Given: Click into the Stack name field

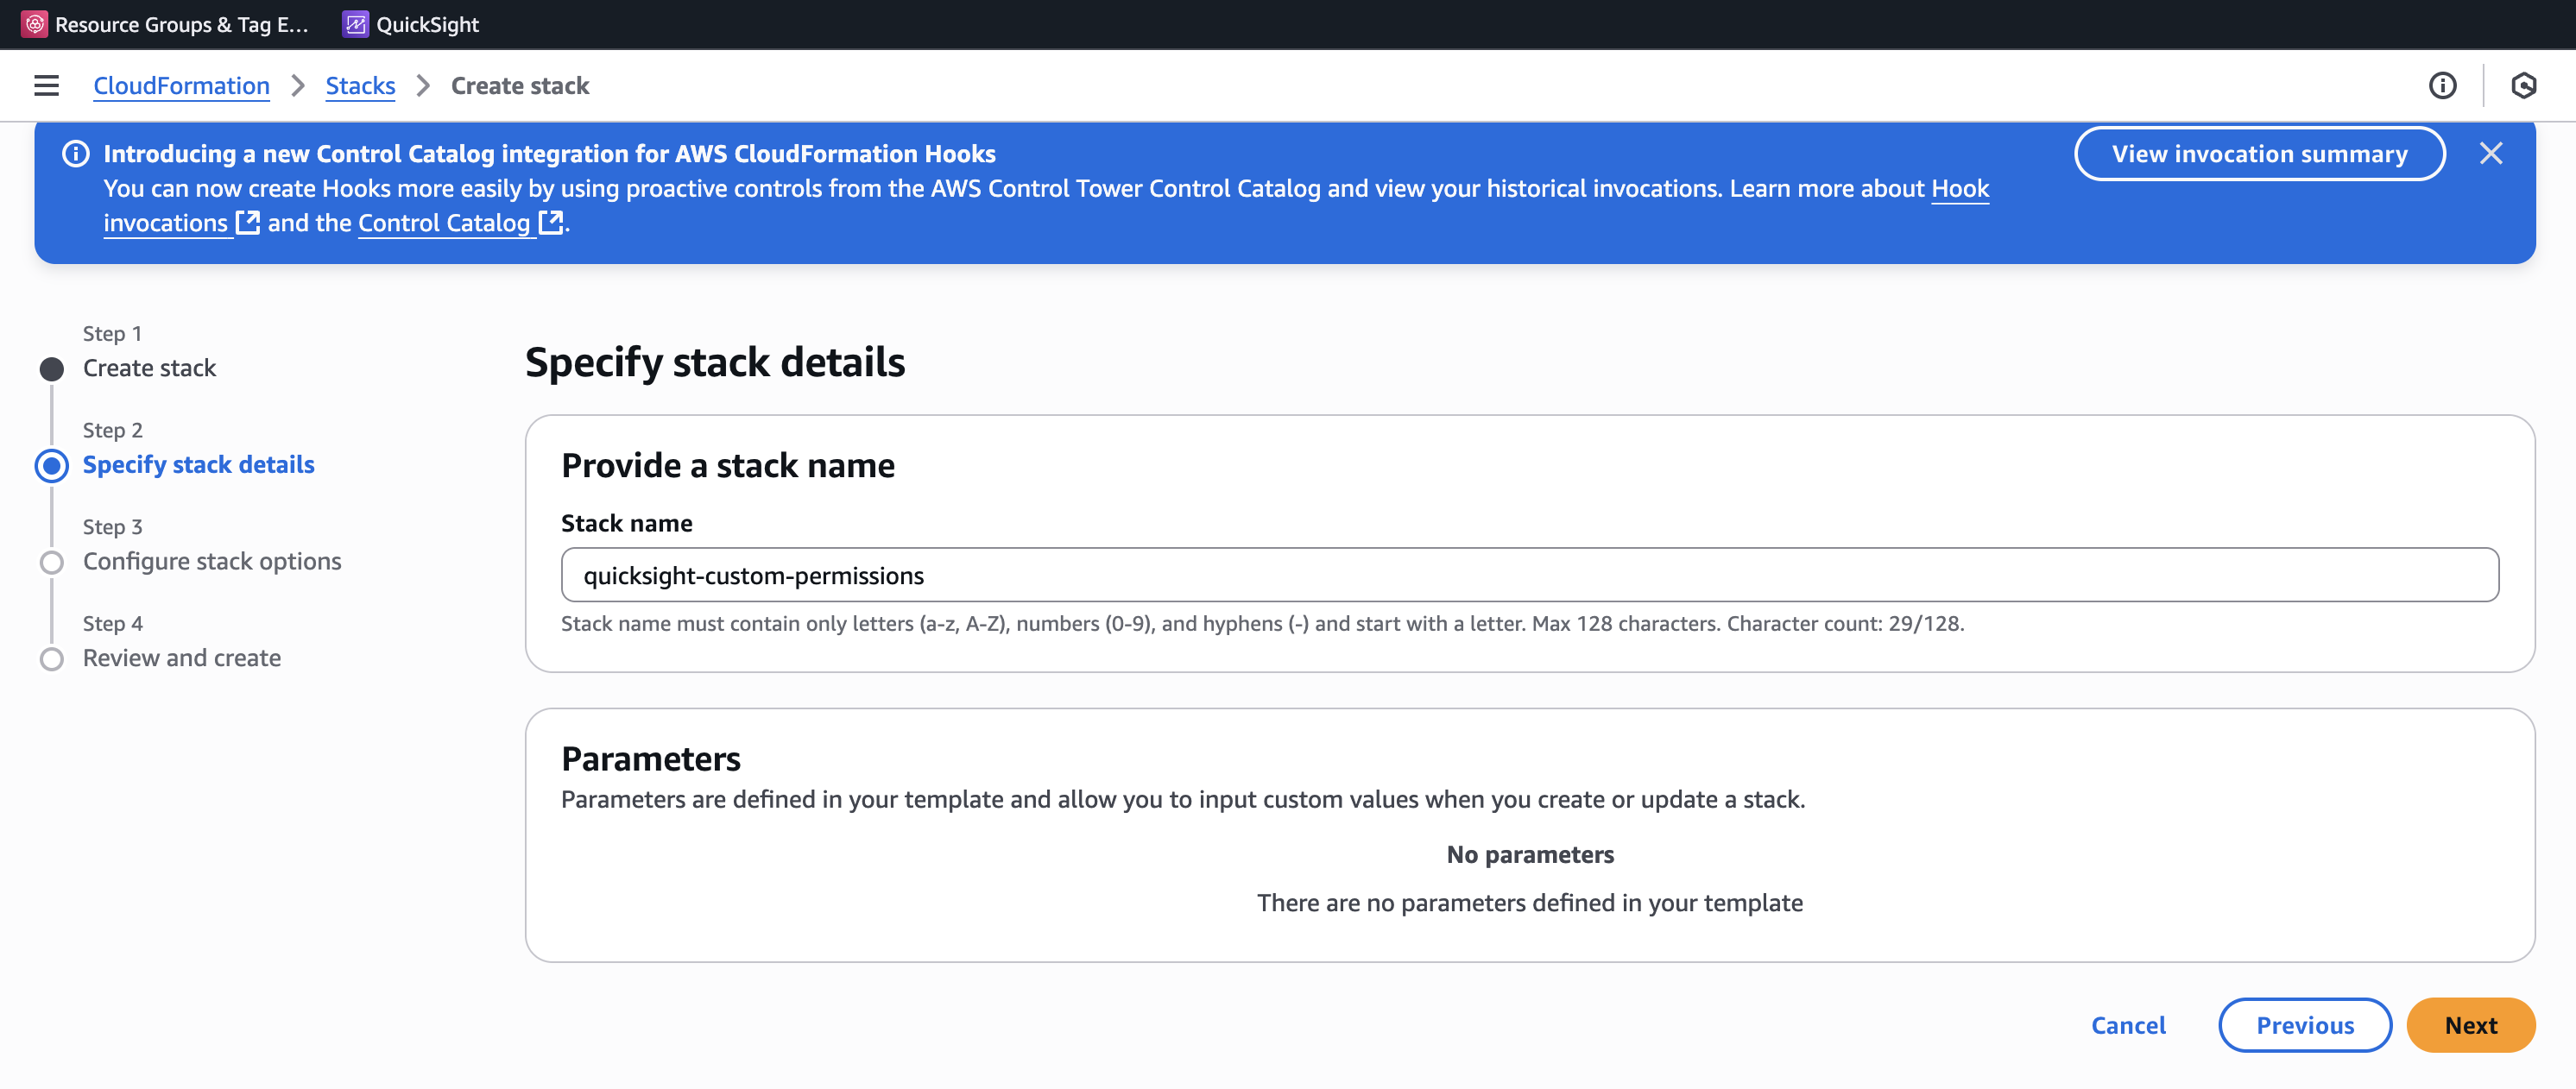Looking at the screenshot, I should (1529, 575).
